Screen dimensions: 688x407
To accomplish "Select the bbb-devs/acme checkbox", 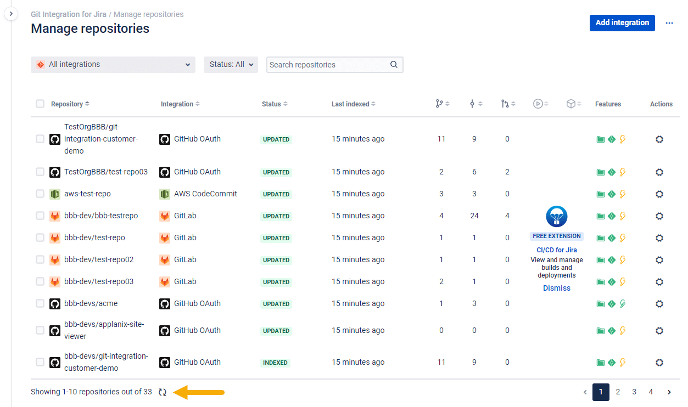I will pos(40,304).
